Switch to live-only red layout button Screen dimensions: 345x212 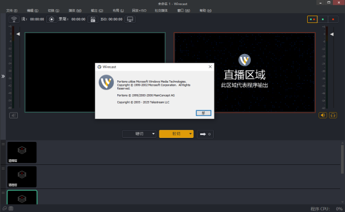333,20
